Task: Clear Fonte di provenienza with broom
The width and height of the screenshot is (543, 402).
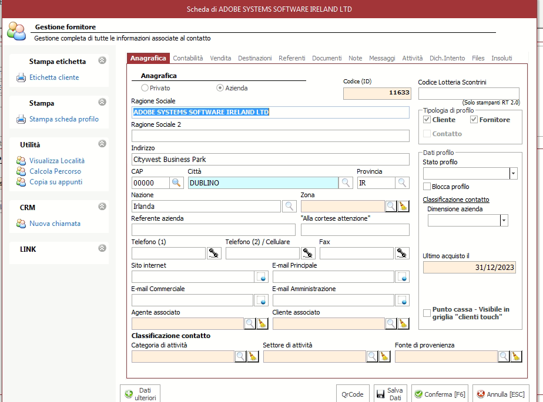Action: coord(516,356)
